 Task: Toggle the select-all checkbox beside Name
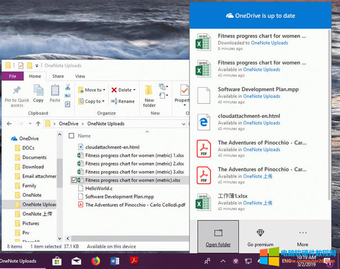[x=71, y=136]
